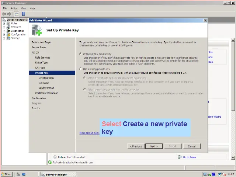This screenshot has width=236, height=177.
Task: Click the Features label in the tree
Action: pos(16,27)
